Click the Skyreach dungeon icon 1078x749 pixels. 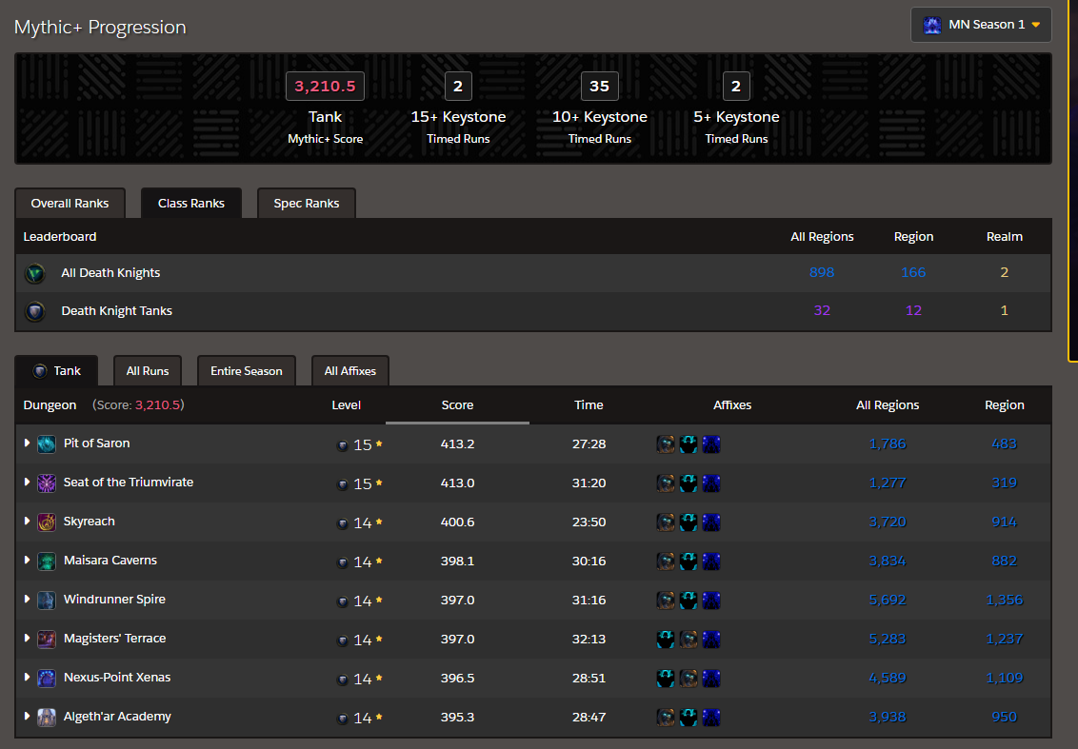pyautogui.click(x=46, y=522)
